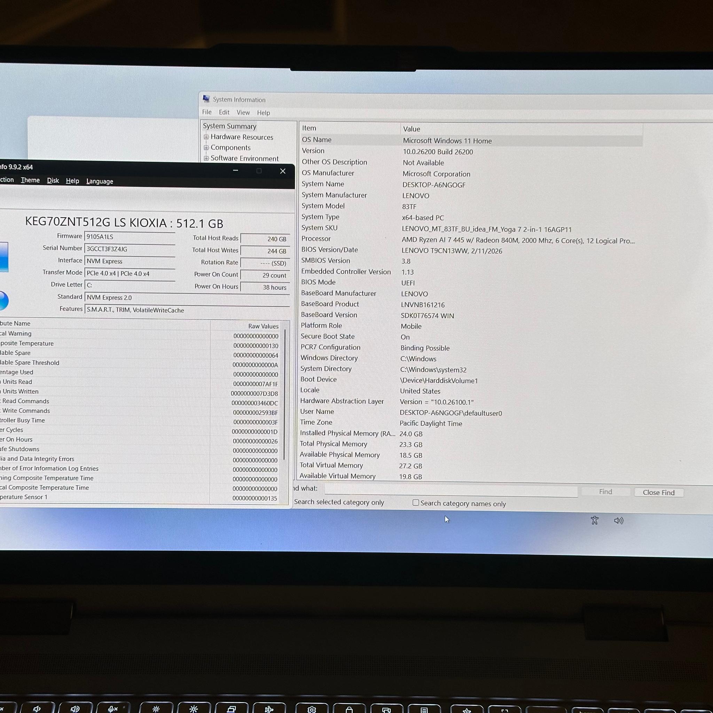
Task: Click the Rotation Rate (SSD) value
Action: (265, 263)
